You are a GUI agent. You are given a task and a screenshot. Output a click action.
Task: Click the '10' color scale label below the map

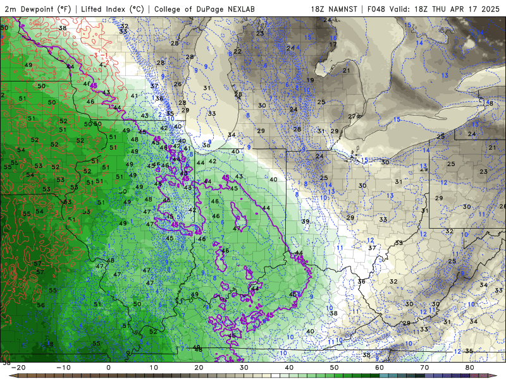[154, 368]
